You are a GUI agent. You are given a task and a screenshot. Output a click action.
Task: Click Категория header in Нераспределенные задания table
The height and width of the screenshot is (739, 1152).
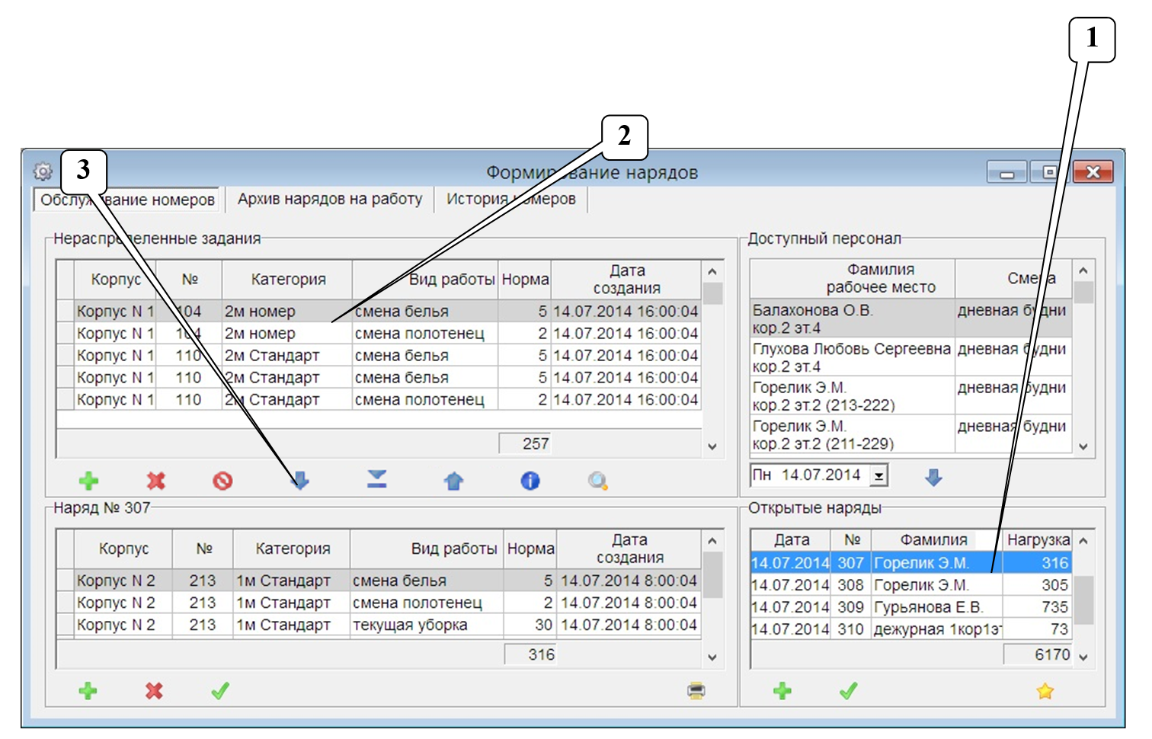tap(288, 280)
